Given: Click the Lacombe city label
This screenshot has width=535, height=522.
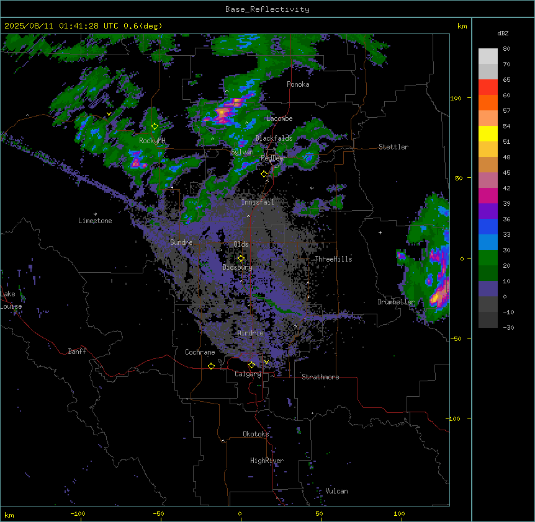Looking at the screenshot, I should [x=279, y=118].
